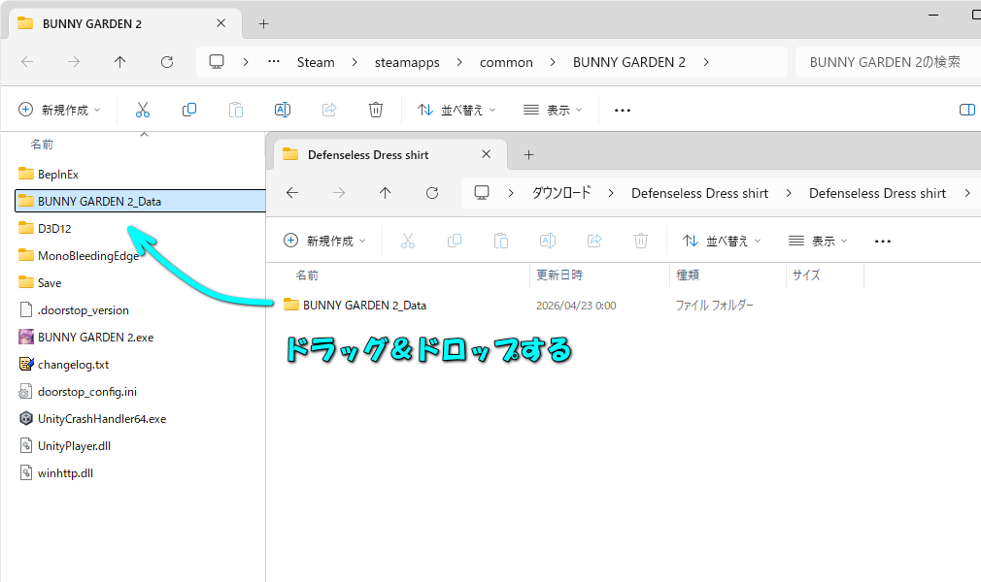The width and height of the screenshot is (981, 582).
Task: Open the 新規作成 dropdown in back window
Action: click(x=59, y=110)
